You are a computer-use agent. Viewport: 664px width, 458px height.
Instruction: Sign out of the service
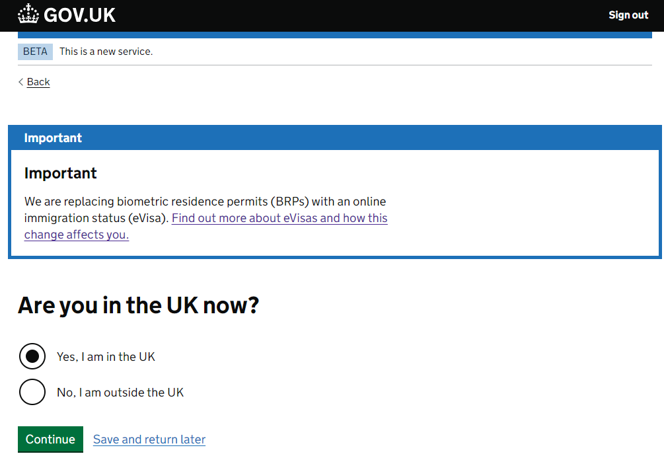click(x=628, y=15)
